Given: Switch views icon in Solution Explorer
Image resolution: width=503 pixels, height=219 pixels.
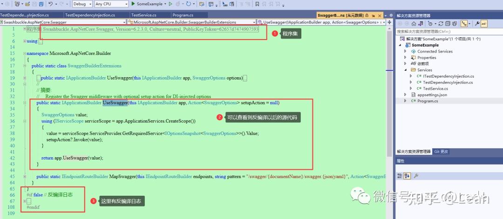Looking at the screenshot, I should [x=421, y=24].
